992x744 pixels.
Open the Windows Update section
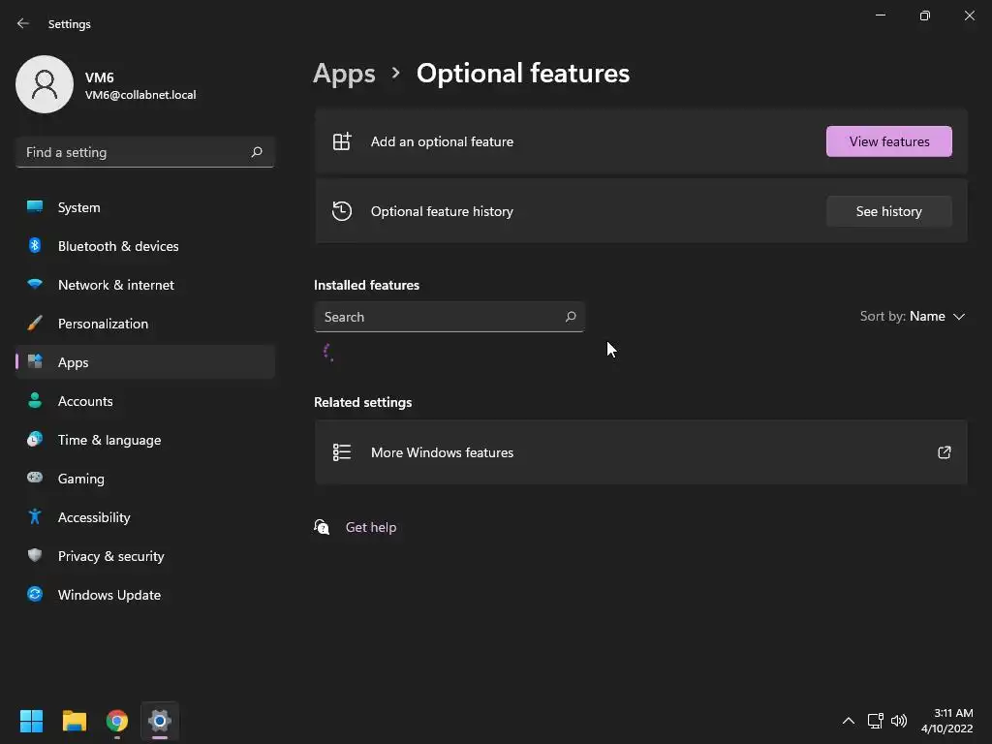tap(108, 595)
